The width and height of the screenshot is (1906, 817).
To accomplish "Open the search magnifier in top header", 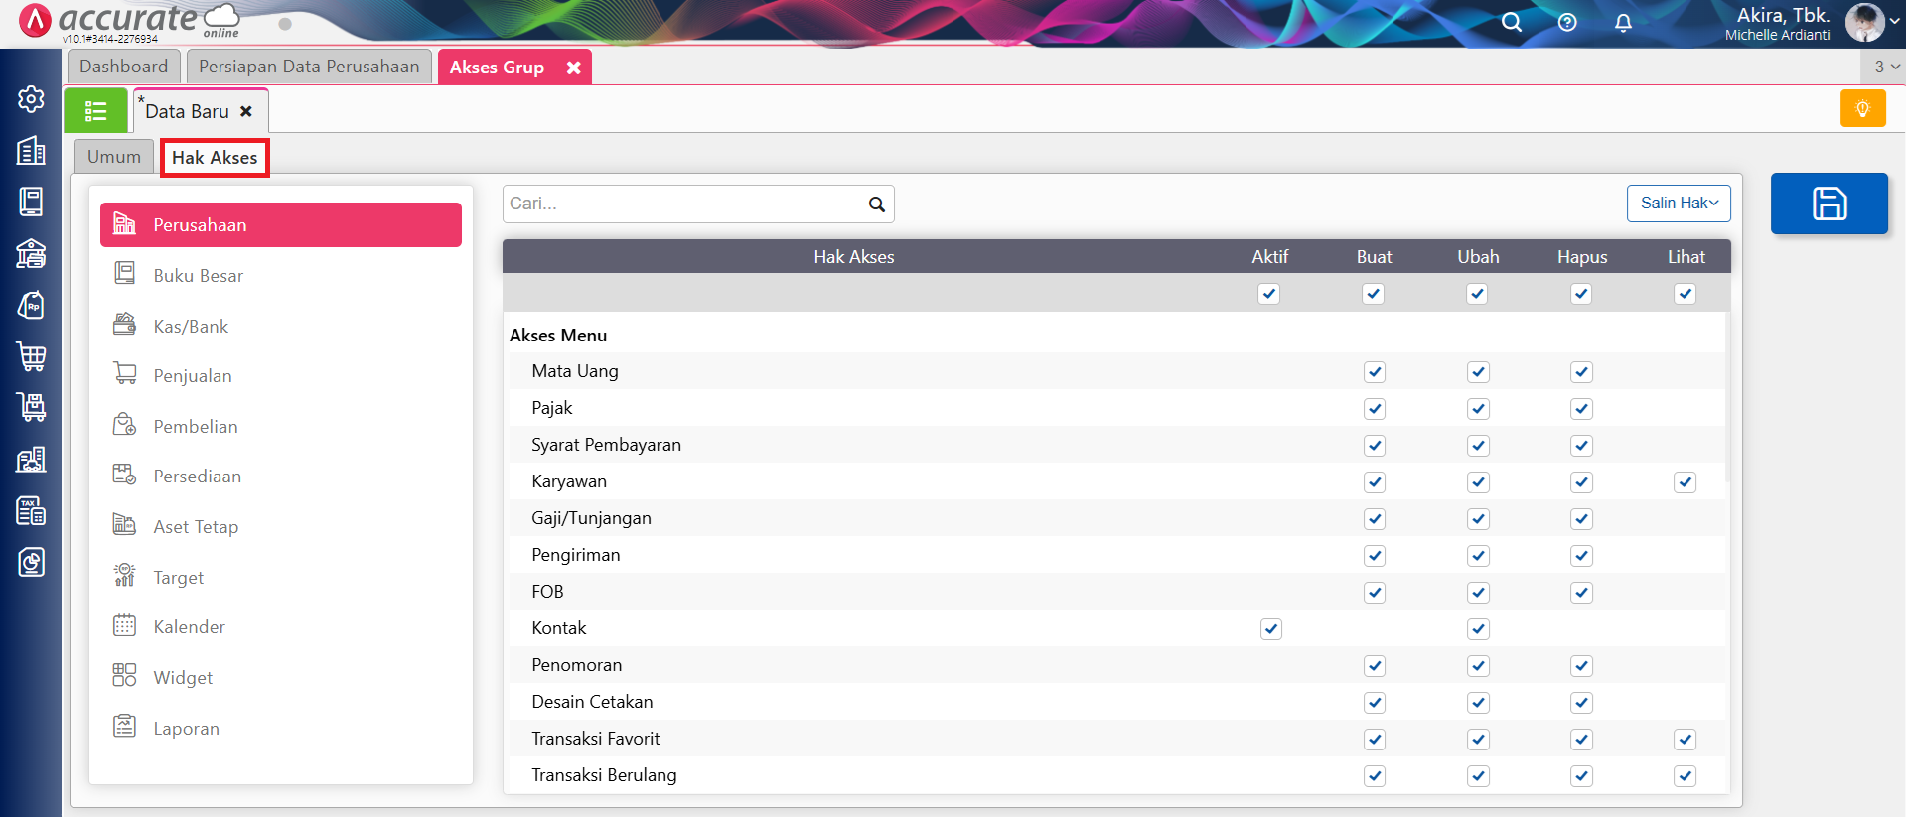I will tap(1511, 22).
